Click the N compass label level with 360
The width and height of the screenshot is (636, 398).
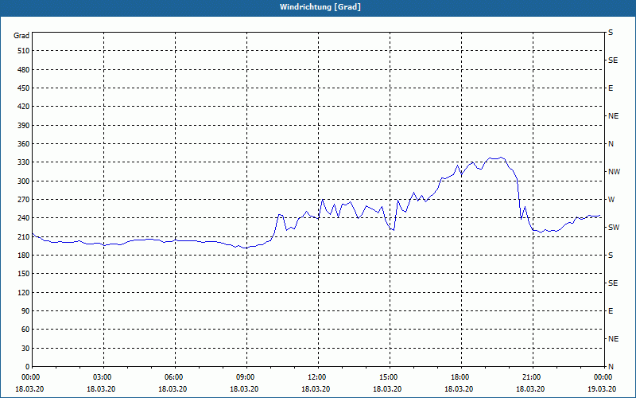click(x=611, y=144)
